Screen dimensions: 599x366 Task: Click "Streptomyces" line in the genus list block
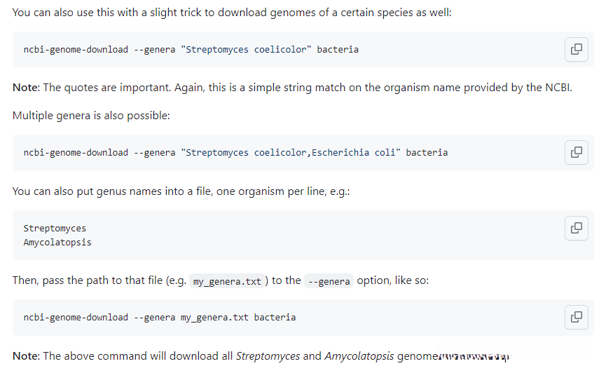55,228
